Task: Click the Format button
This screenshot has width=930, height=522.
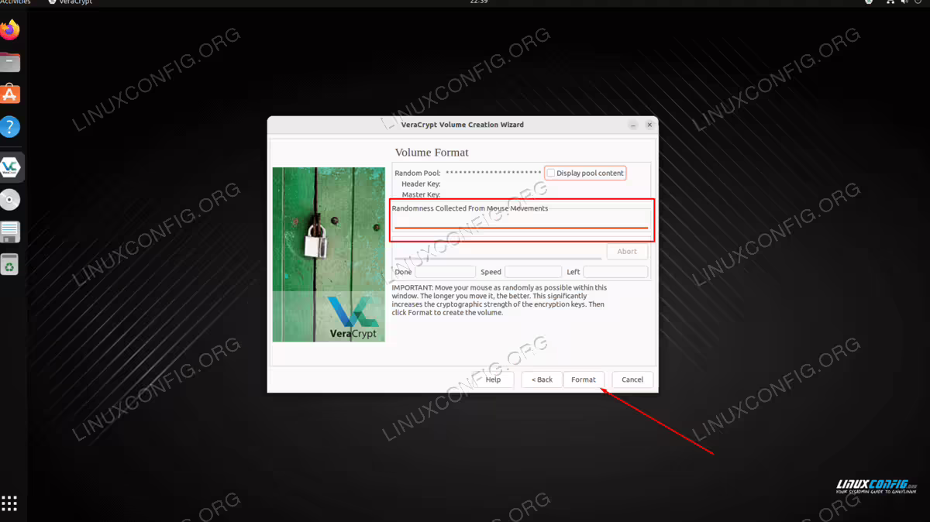Action: pos(584,379)
